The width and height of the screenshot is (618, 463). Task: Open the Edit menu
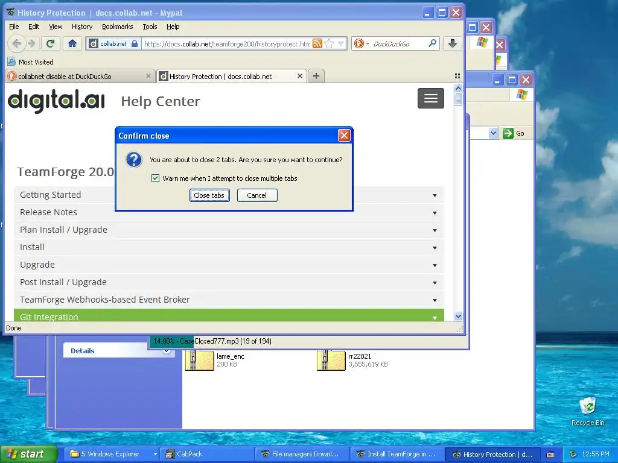(34, 27)
